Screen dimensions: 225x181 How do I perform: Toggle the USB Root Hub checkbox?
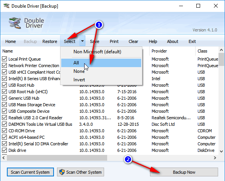(4, 85)
